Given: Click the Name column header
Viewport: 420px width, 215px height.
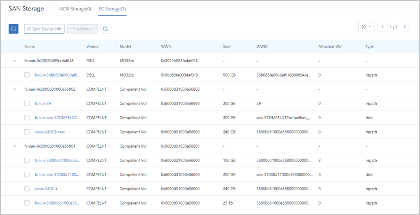Looking at the screenshot, I should click(30, 47).
